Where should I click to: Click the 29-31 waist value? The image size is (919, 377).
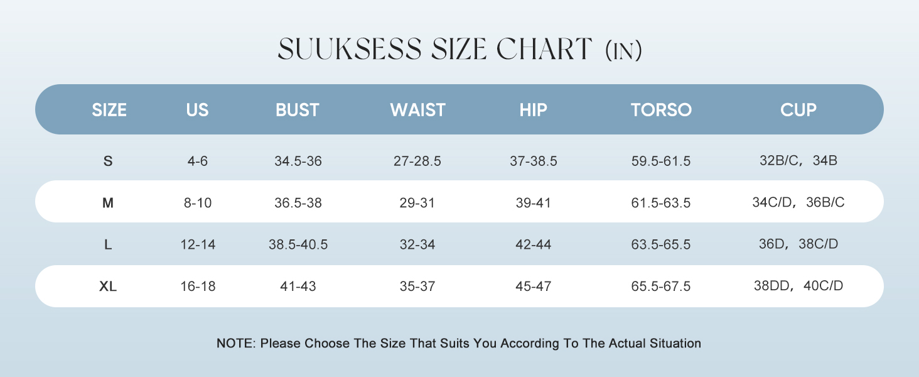pyautogui.click(x=417, y=204)
